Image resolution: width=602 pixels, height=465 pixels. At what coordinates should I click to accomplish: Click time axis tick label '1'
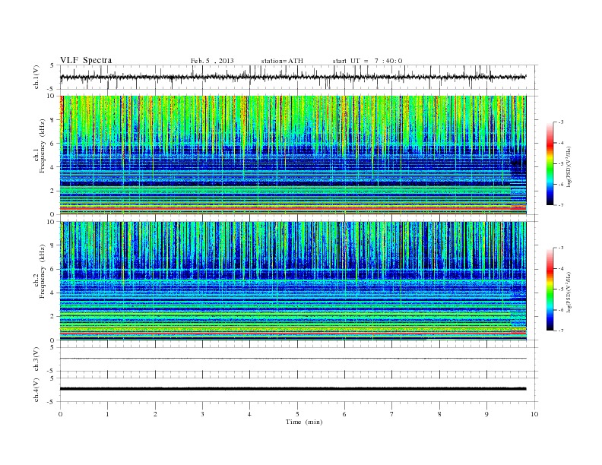(107, 414)
